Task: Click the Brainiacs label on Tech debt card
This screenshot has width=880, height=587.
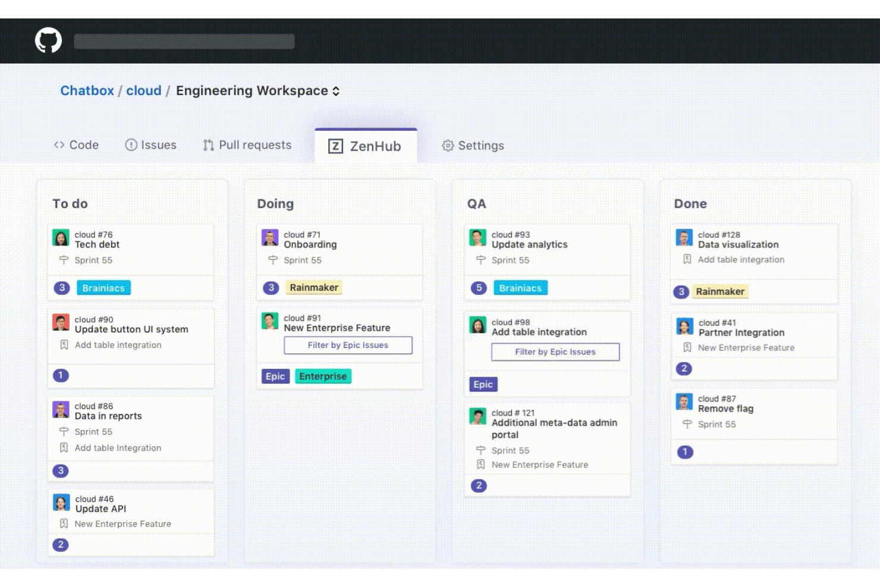Action: [103, 288]
